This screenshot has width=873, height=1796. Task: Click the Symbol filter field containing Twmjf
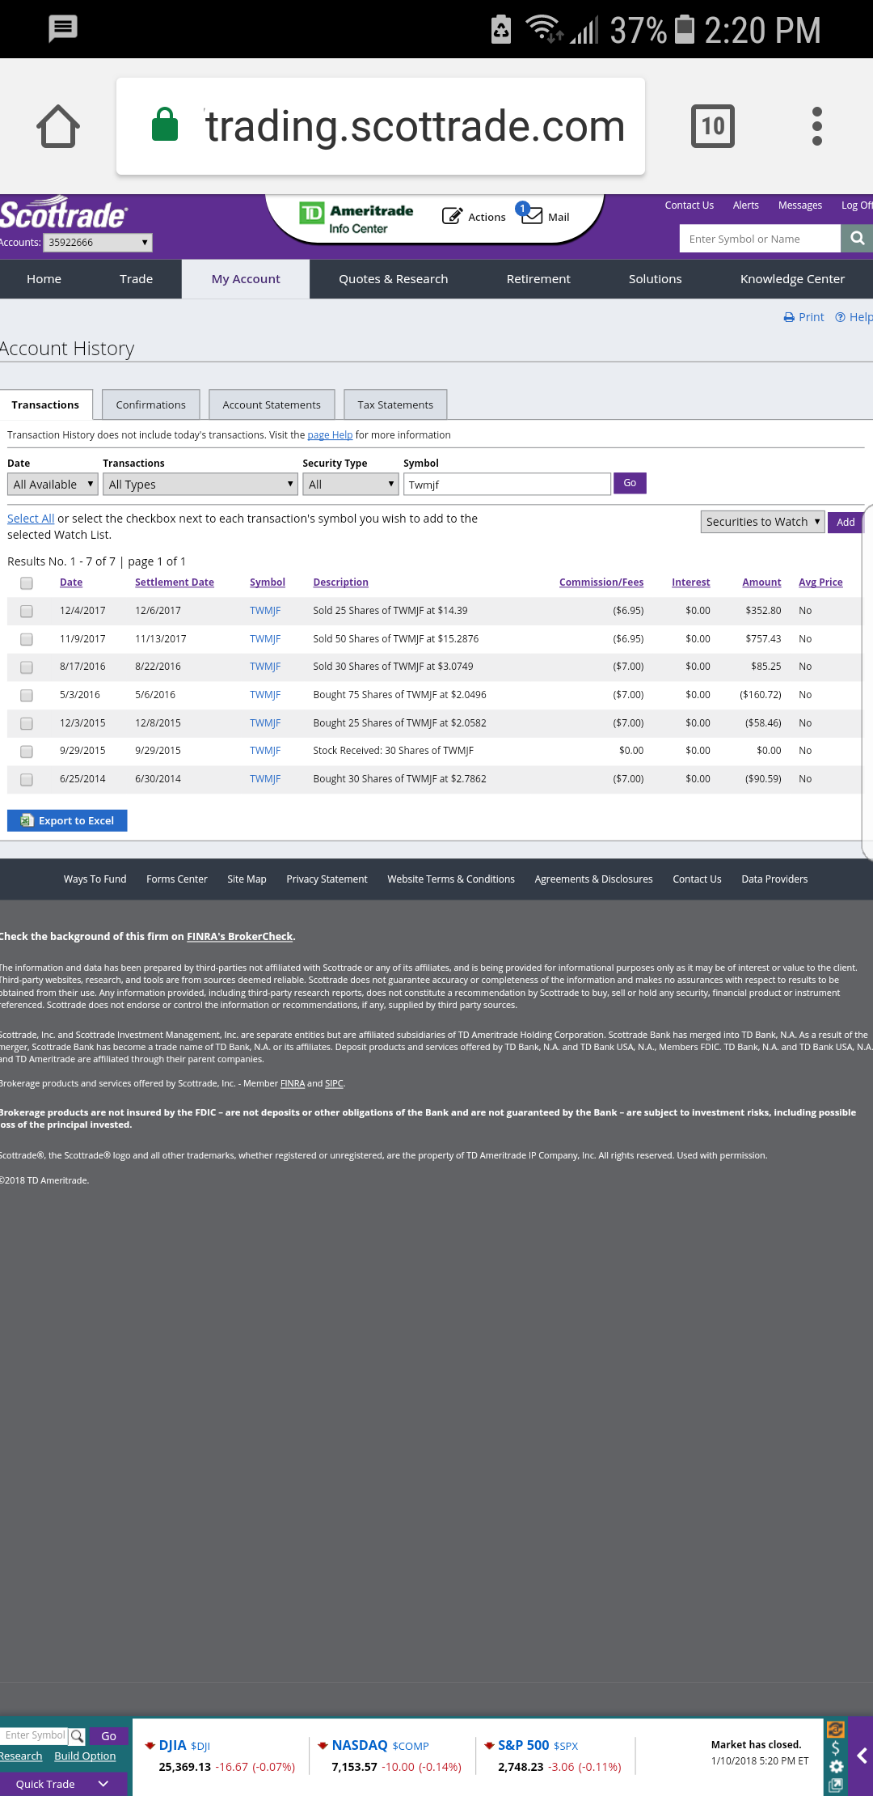point(507,484)
